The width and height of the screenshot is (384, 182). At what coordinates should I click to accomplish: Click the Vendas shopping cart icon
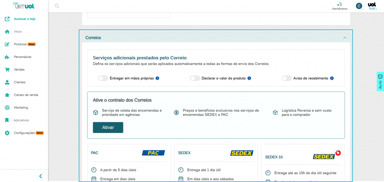click(7, 70)
